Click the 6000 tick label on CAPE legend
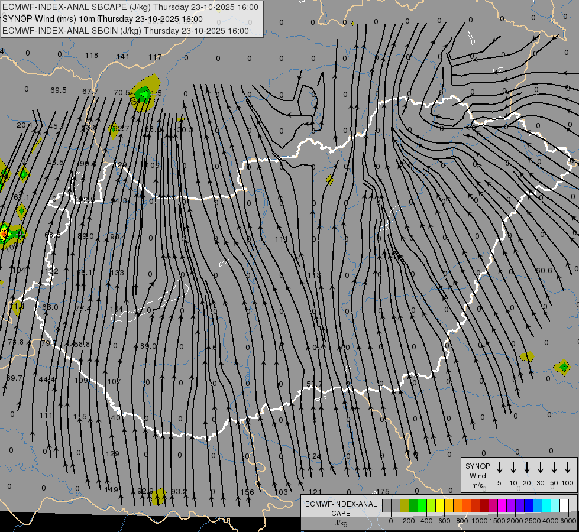This screenshot has width=579, height=532. pos(569,521)
